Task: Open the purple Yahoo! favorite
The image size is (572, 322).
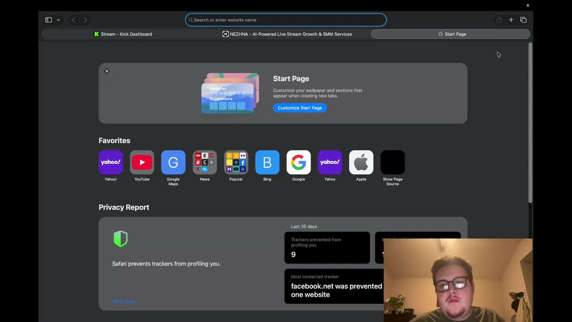Action: click(111, 162)
